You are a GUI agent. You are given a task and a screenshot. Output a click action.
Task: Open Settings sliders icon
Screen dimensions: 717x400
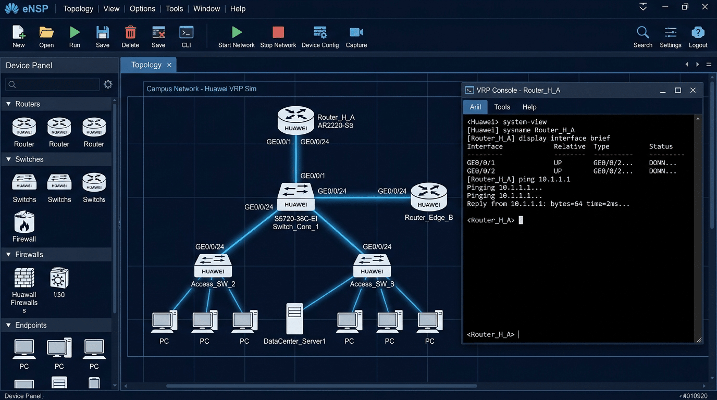(671, 32)
